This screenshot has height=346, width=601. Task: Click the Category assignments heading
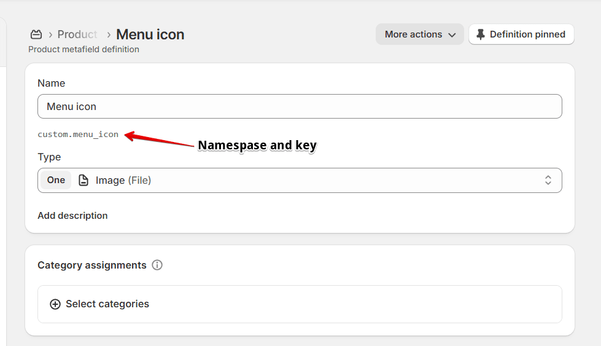pos(92,265)
